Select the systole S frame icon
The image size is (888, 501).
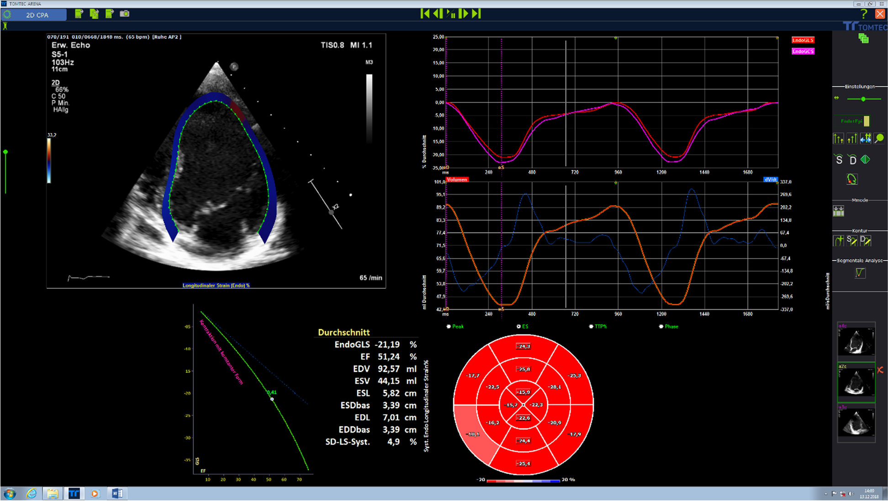[839, 160]
